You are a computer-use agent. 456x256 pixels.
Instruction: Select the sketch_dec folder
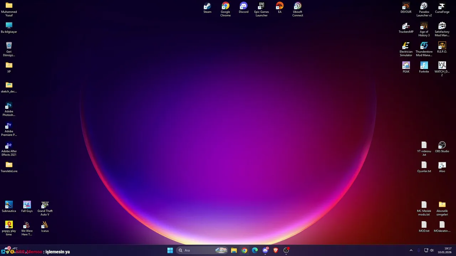9,87
